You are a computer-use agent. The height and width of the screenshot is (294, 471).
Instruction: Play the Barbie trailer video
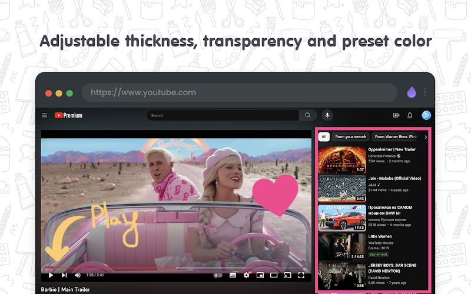pos(51,275)
